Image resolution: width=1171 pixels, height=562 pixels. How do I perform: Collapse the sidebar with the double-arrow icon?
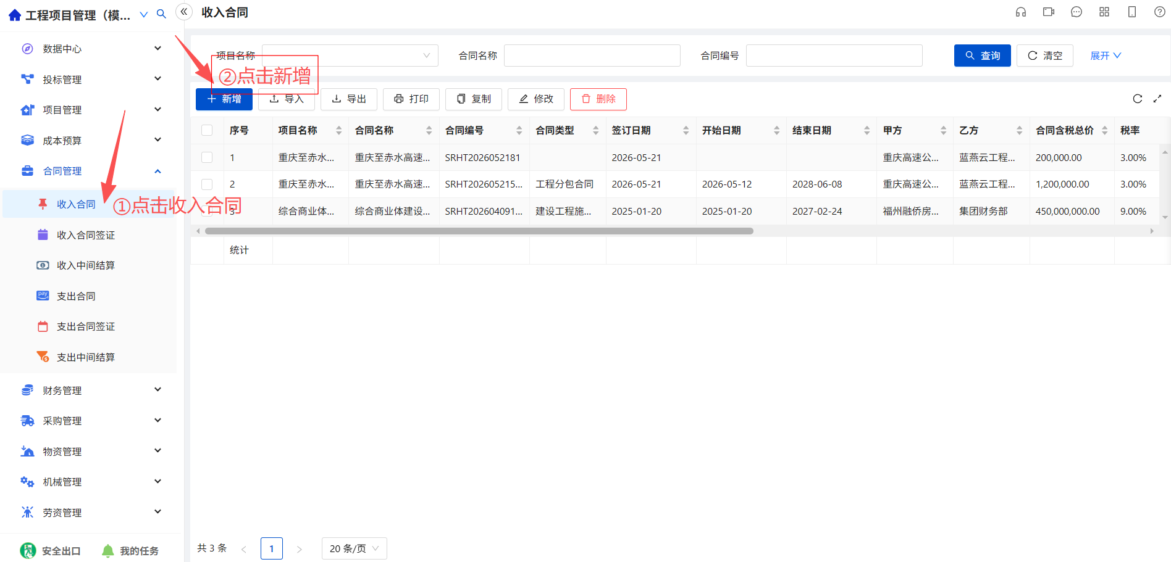184,12
